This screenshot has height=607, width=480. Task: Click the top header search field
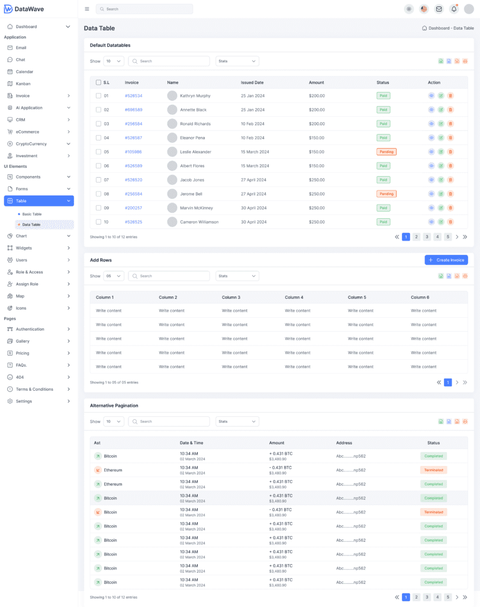144,9
